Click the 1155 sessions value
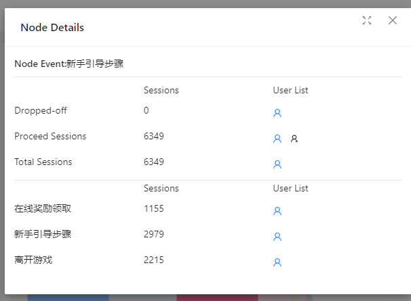Screen dimensions: 411x301 153,208
